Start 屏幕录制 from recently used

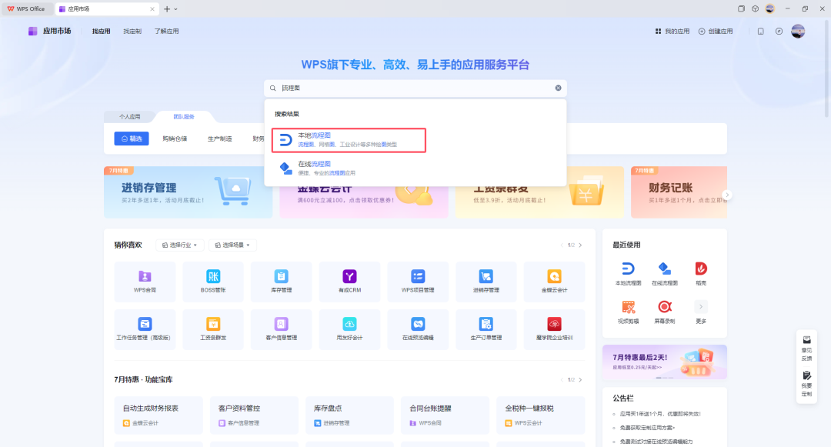tap(665, 312)
